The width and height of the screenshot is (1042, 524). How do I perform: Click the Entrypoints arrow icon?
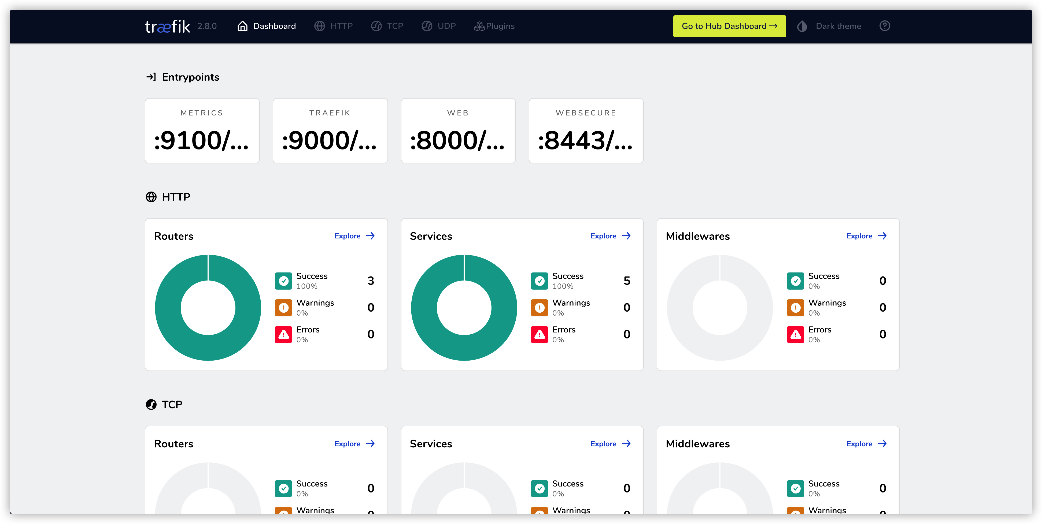[x=151, y=77]
